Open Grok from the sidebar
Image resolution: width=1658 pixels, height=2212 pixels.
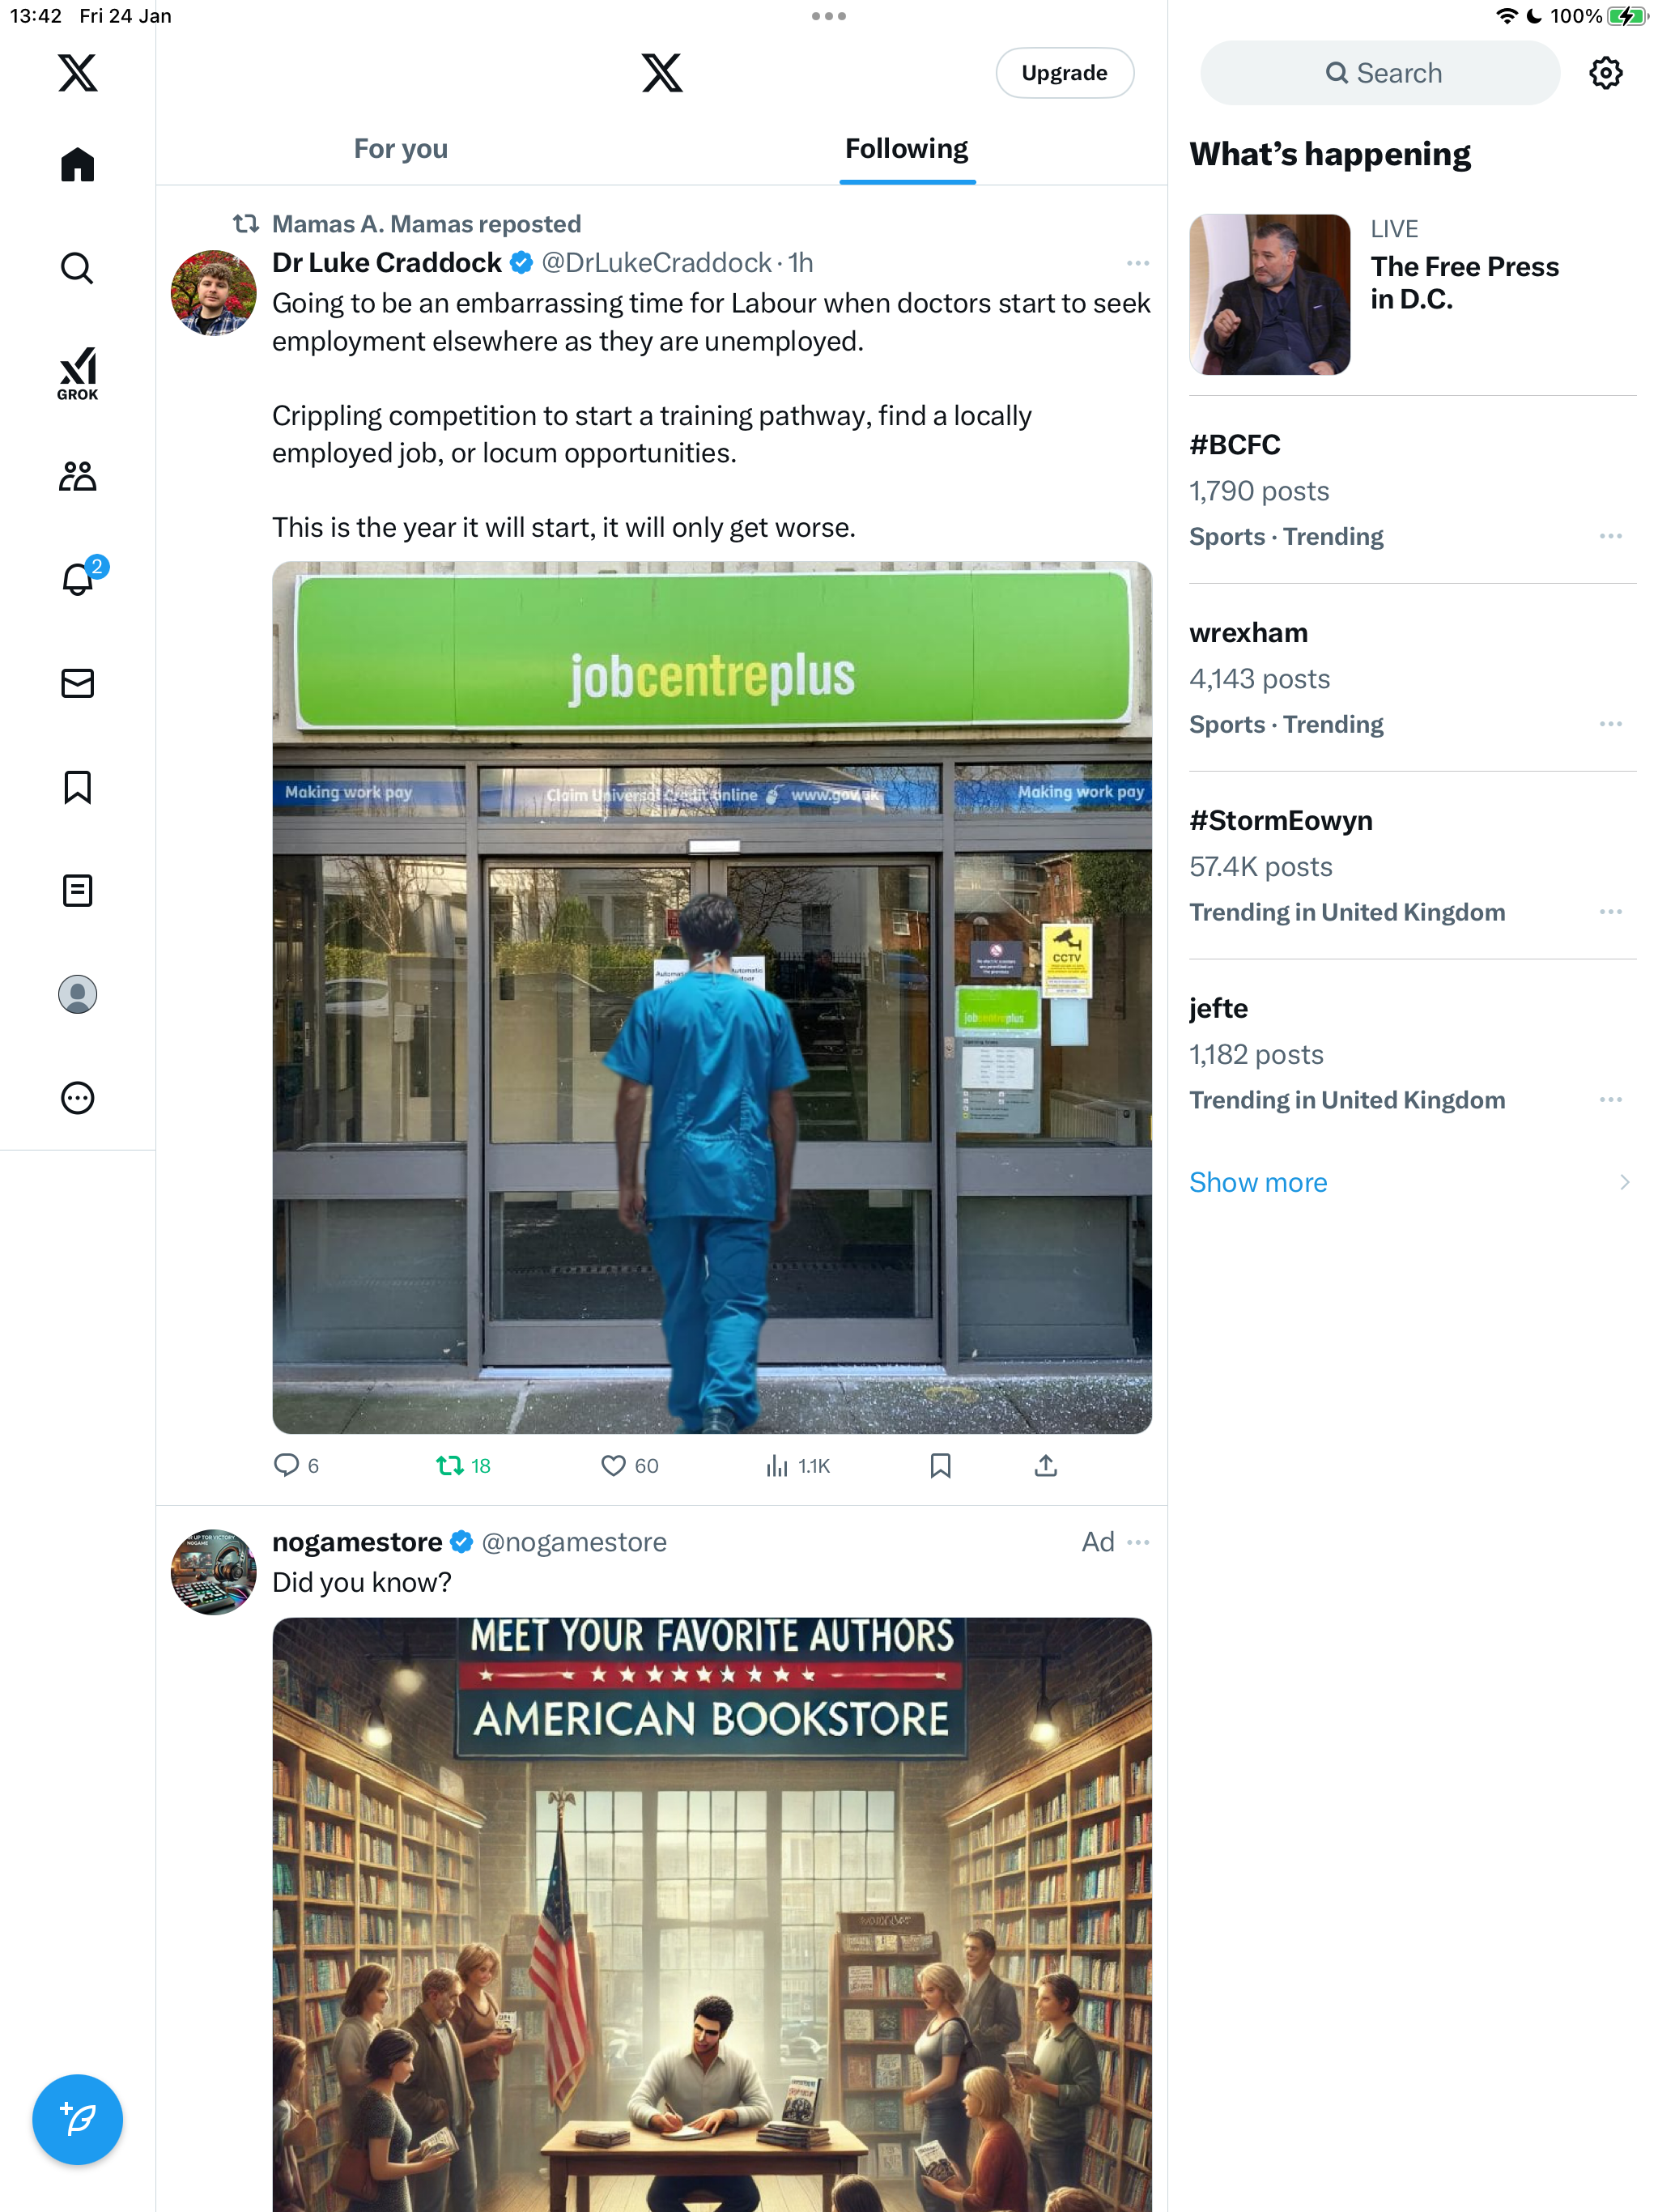pos(77,373)
